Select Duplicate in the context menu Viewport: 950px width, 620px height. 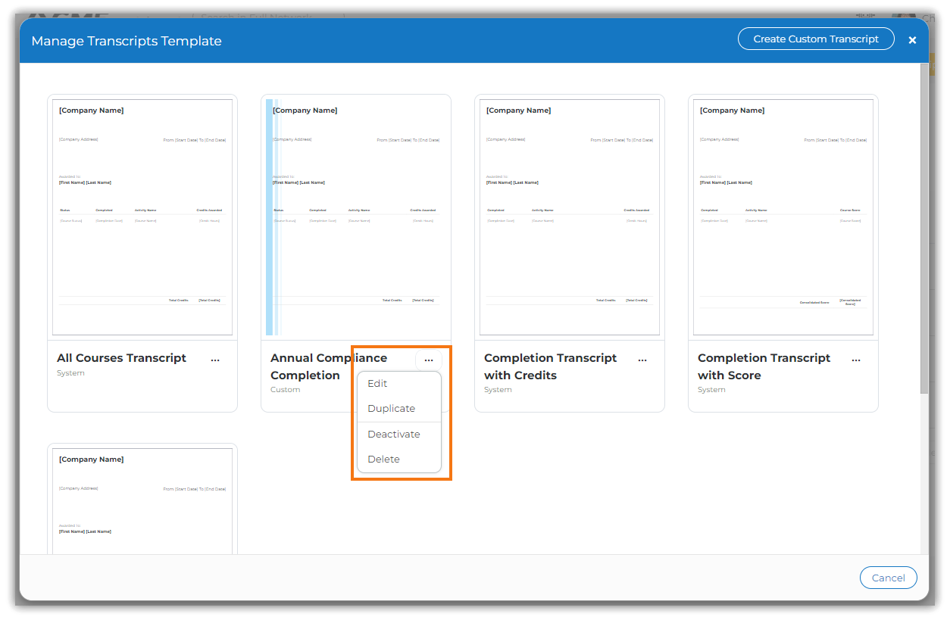click(391, 409)
